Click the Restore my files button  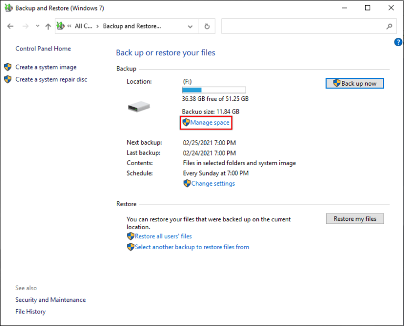355,219
